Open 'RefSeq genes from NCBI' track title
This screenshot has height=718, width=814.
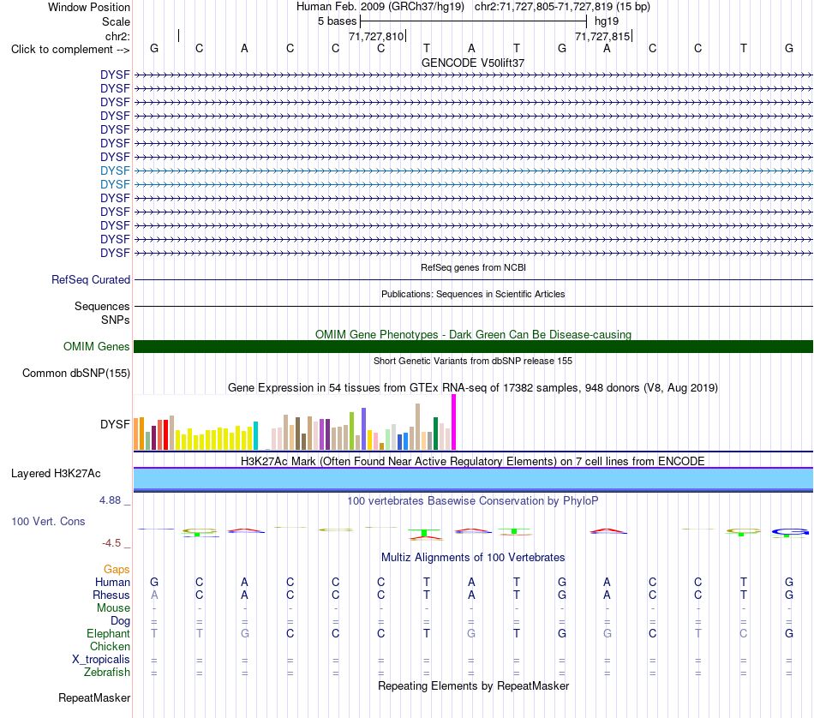(x=473, y=267)
